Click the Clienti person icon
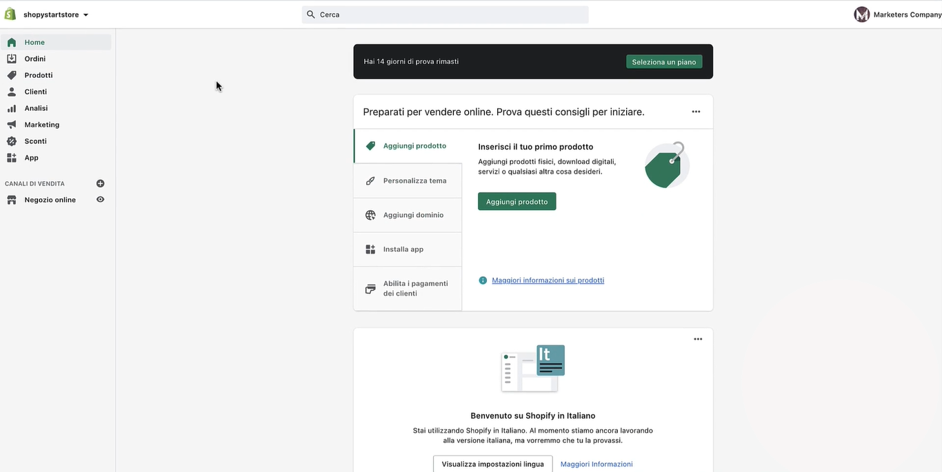Viewport: 942px width, 472px height. coord(12,92)
